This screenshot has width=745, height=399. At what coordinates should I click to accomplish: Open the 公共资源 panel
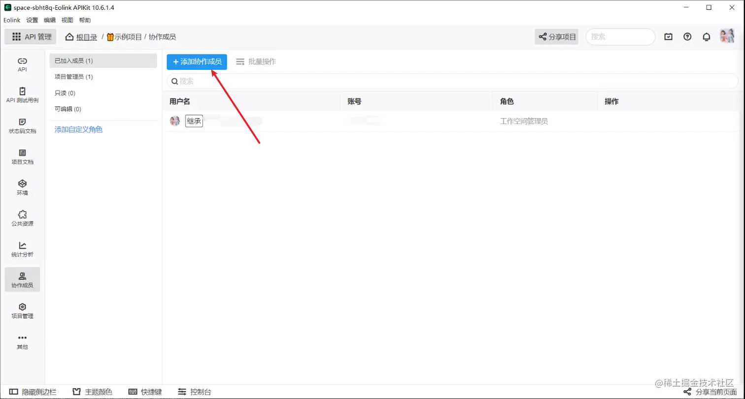(x=22, y=218)
